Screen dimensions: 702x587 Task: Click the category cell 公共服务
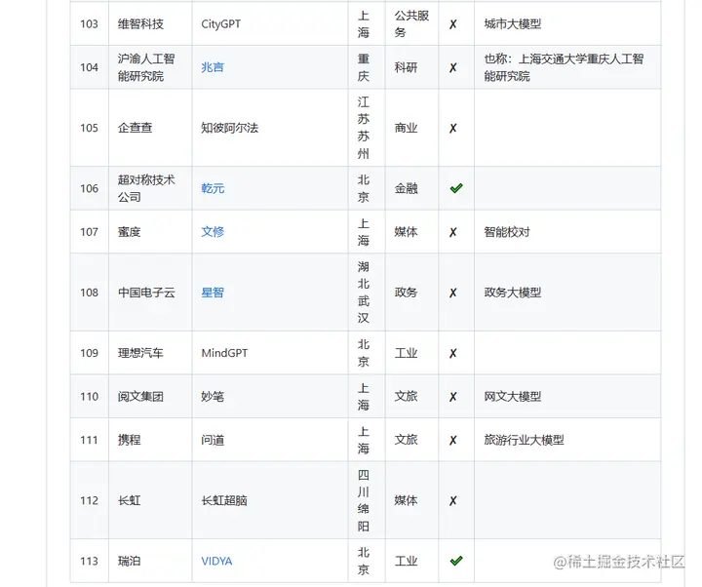pos(411,24)
